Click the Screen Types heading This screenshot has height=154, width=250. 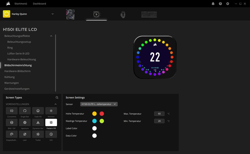14,98
